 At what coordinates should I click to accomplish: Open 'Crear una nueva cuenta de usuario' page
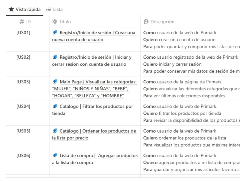pyautogui.click(x=94, y=36)
